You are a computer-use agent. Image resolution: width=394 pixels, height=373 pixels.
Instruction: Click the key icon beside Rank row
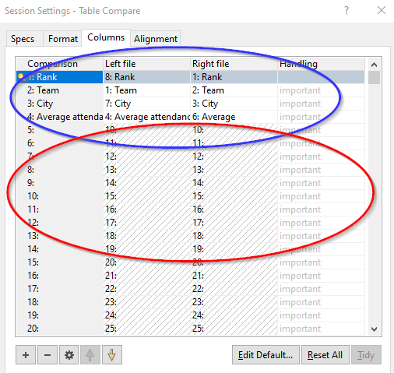[21, 76]
